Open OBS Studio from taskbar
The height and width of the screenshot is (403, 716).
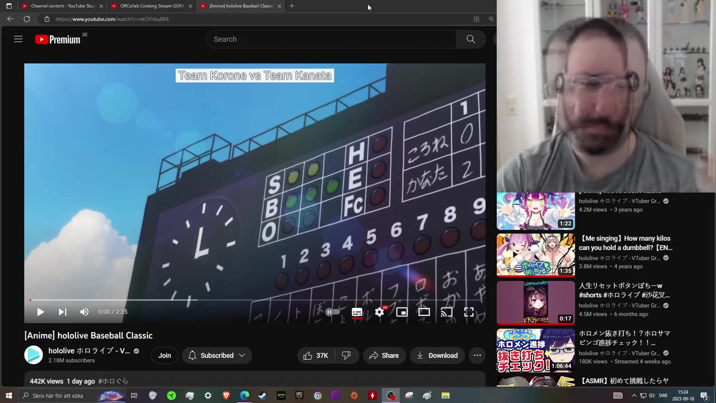tap(390, 396)
